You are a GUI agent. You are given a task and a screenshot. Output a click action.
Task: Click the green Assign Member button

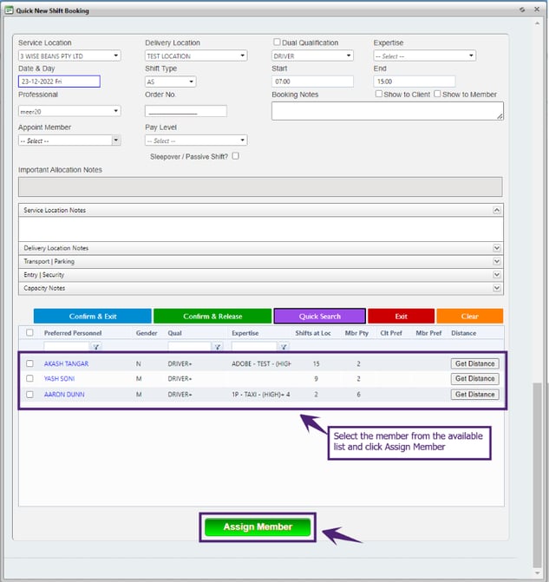tap(258, 526)
